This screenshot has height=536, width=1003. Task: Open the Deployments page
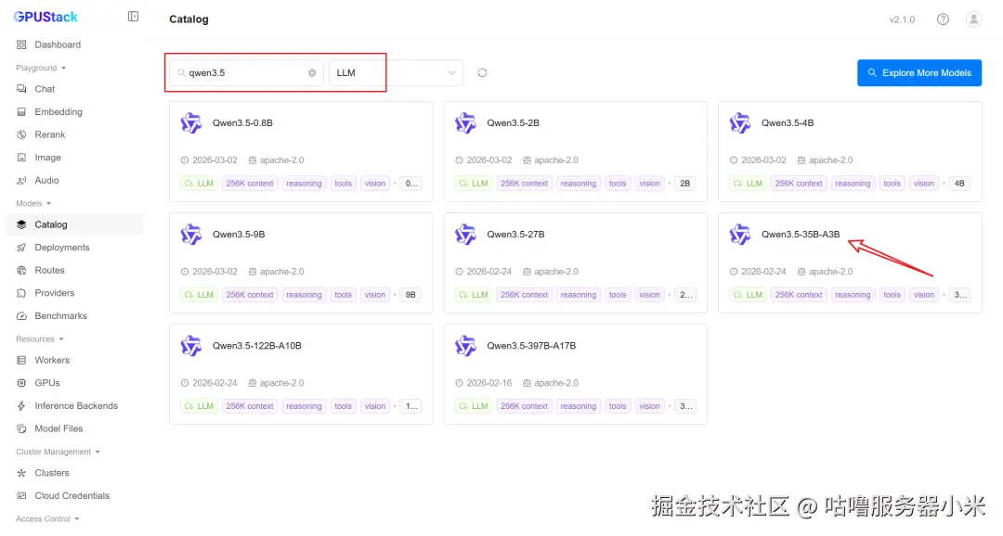point(74,248)
